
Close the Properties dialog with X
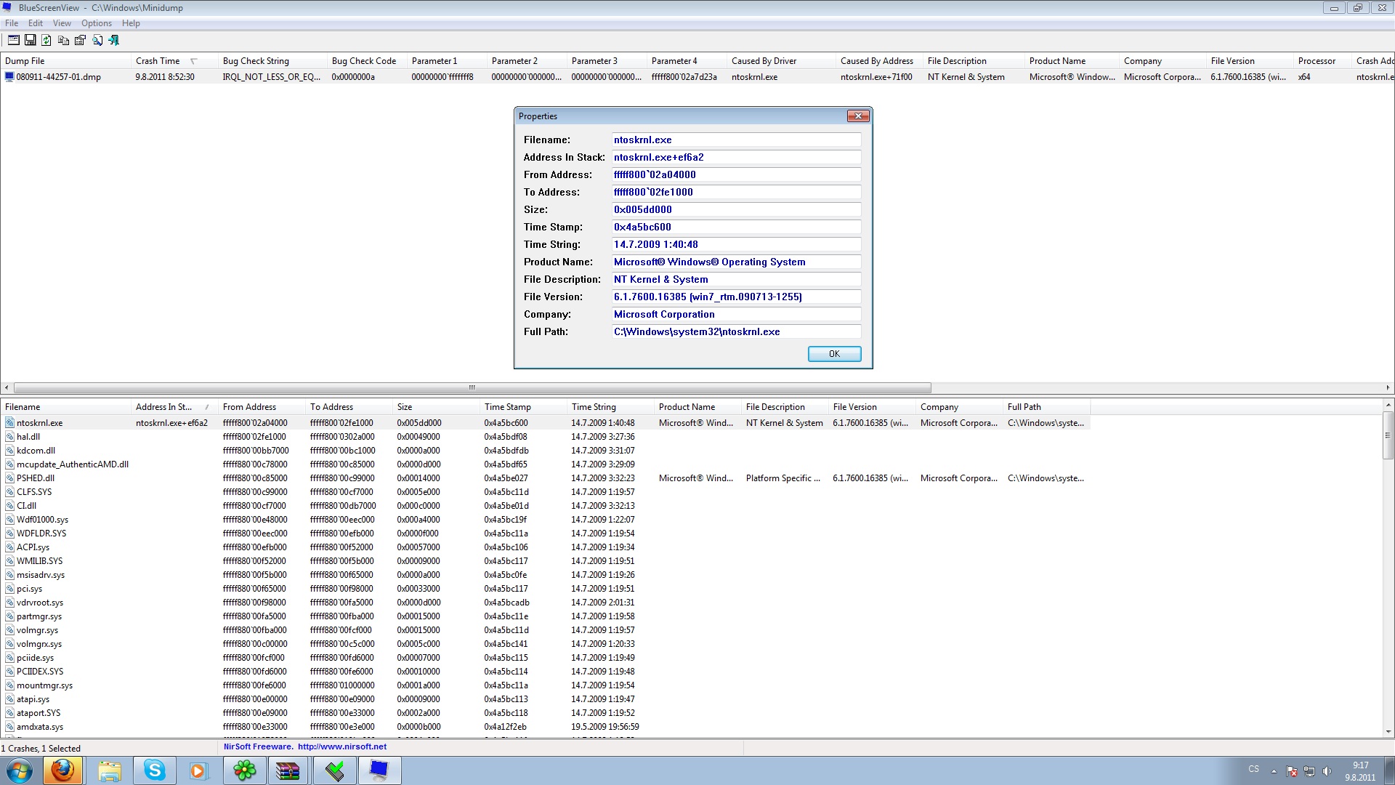click(x=858, y=116)
